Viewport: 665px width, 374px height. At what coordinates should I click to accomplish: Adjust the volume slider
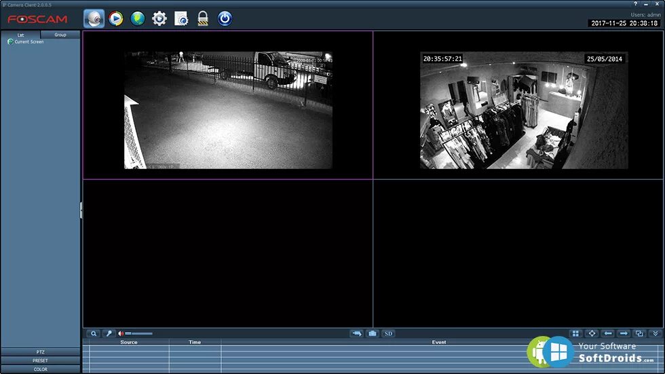[138, 334]
